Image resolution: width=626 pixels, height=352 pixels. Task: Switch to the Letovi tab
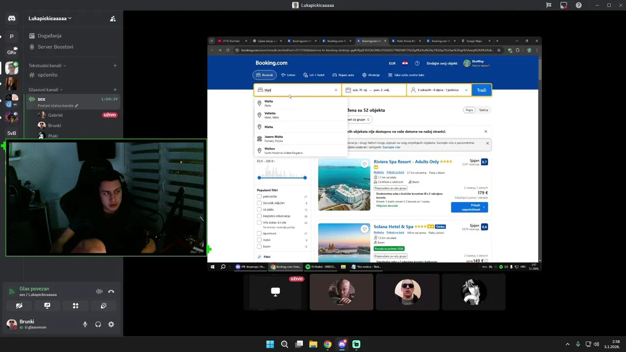click(x=288, y=75)
